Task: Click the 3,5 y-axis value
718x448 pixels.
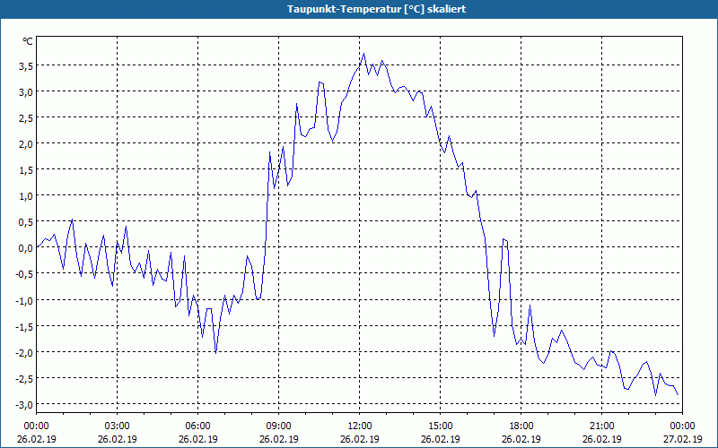Action: [26, 65]
